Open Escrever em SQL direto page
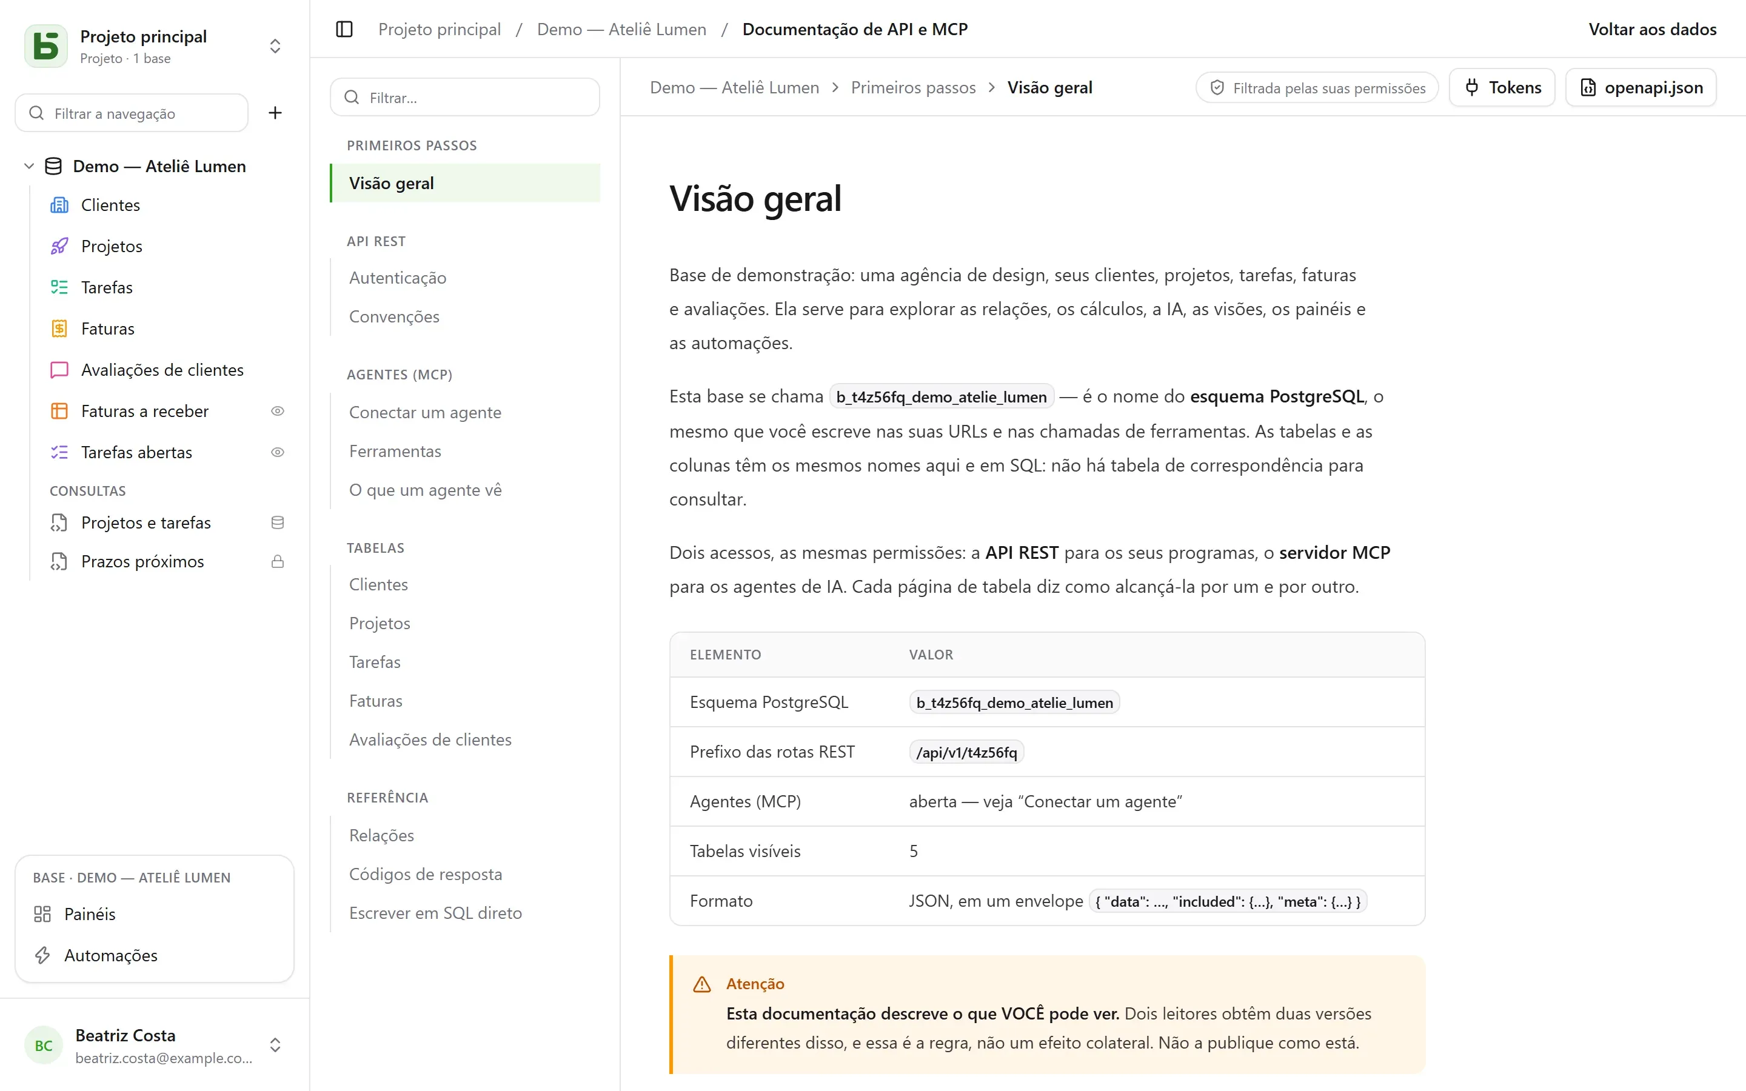The width and height of the screenshot is (1746, 1091). pos(435,913)
